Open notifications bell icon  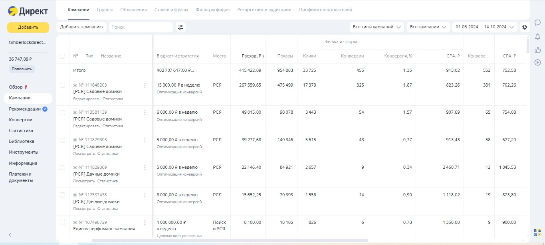(537, 37)
